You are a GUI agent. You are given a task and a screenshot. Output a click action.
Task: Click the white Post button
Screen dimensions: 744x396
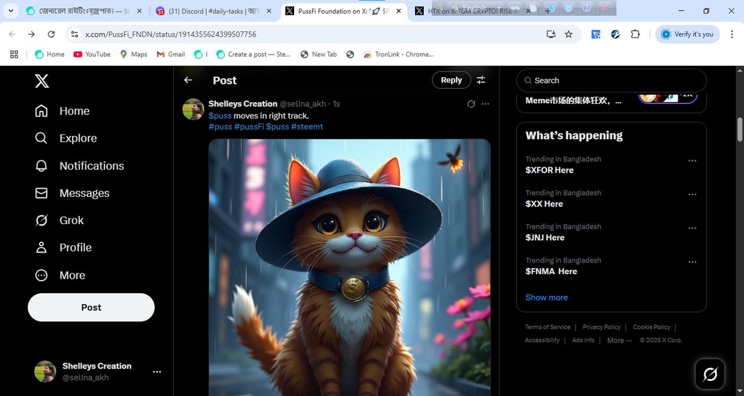(x=91, y=307)
